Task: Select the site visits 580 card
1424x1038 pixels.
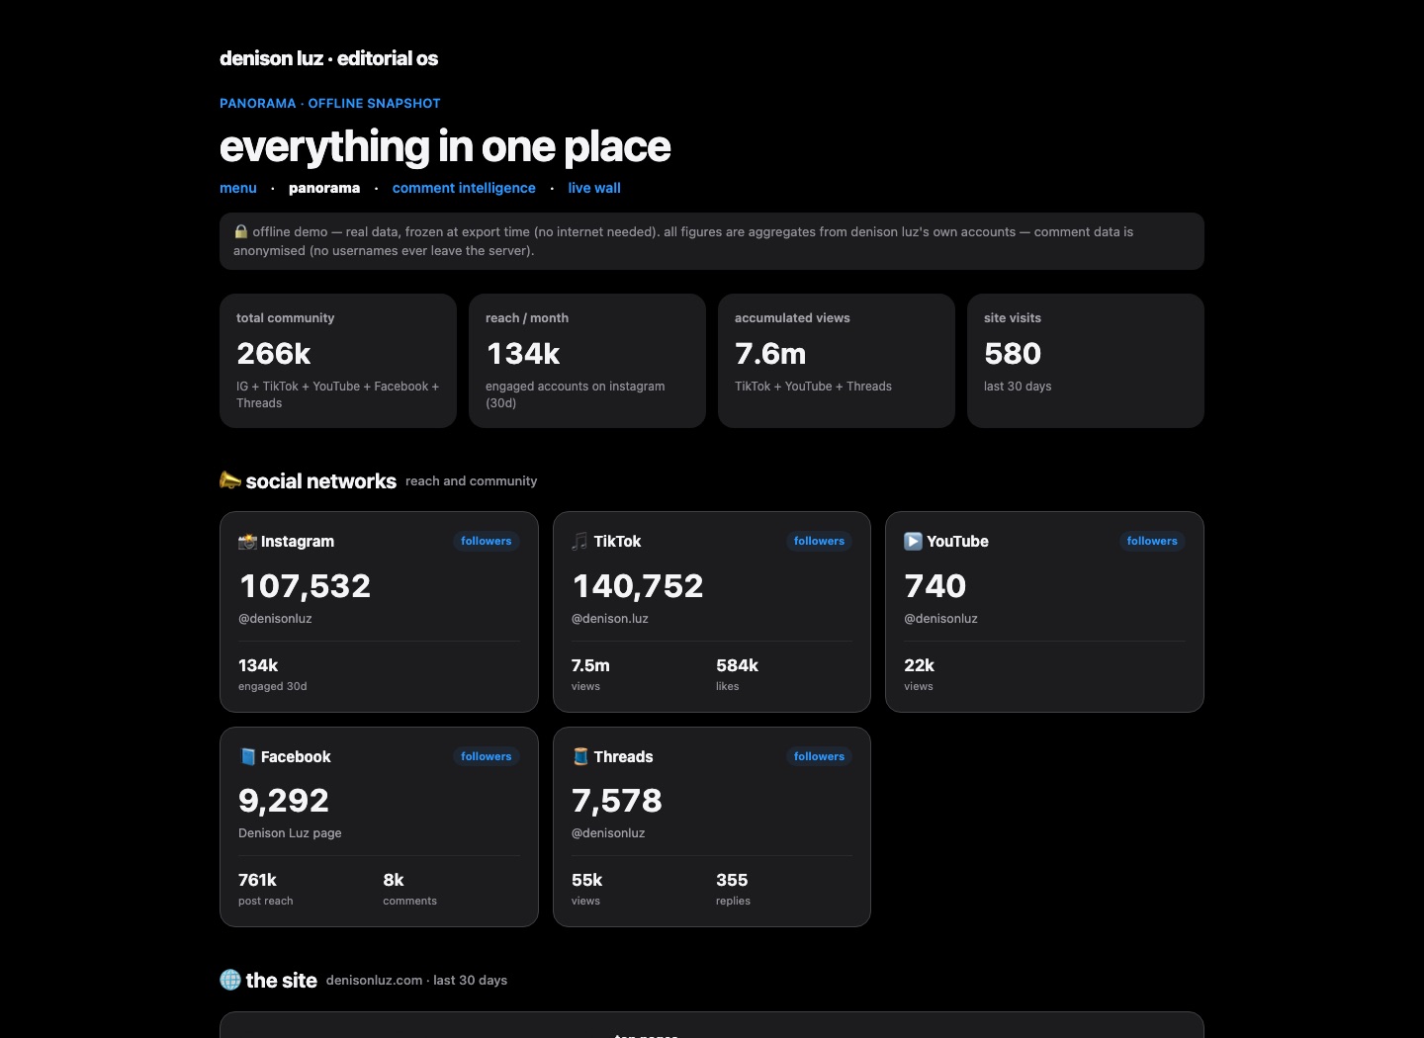Action: click(1086, 361)
